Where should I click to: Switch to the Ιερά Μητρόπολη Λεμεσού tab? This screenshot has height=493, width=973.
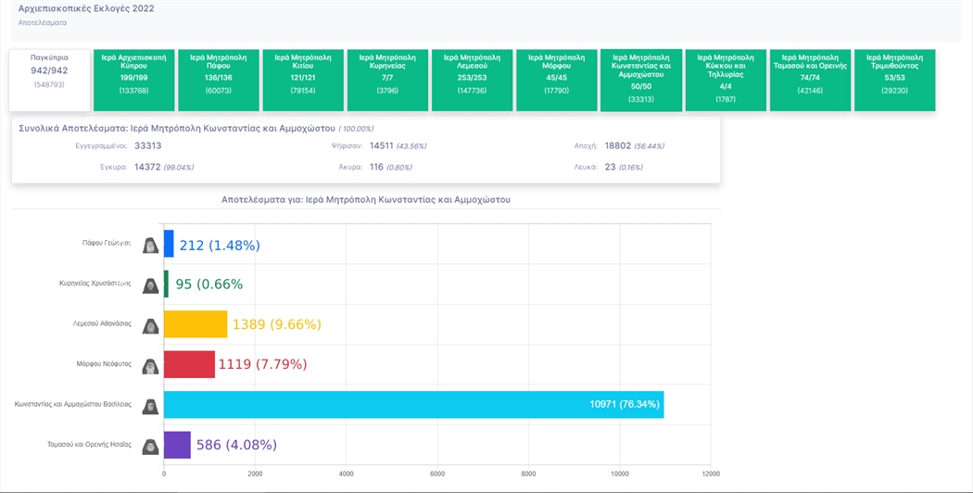click(473, 80)
